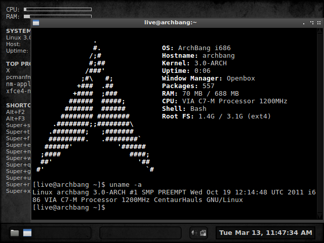This screenshot has width=324, height=243.
Task: Click the Alt+F3 shortcut on desktop
Action: coord(15,118)
